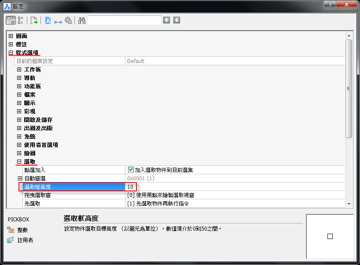The image size is (360, 265).
Task: Expand the 顯示 node
Action: point(19,103)
